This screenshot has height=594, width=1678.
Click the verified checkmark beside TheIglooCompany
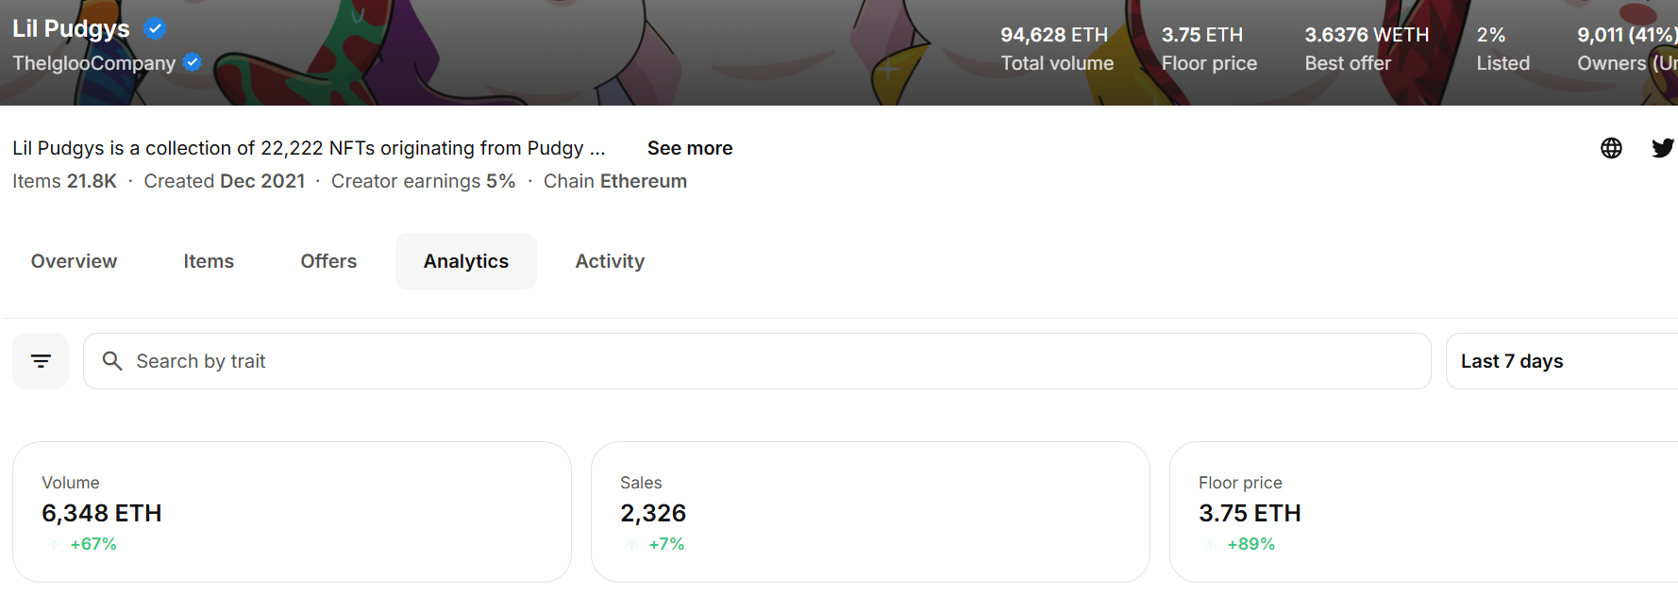pyautogui.click(x=192, y=63)
